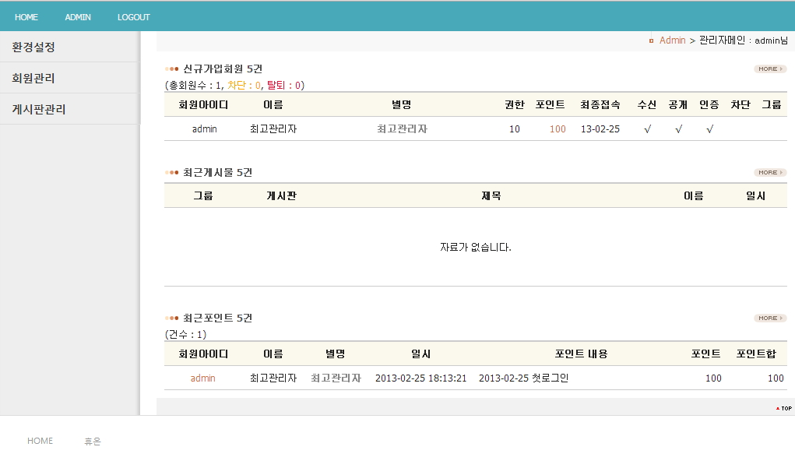The image size is (795, 468).
Task: Open HOME in top navigation bar
Action: click(26, 17)
